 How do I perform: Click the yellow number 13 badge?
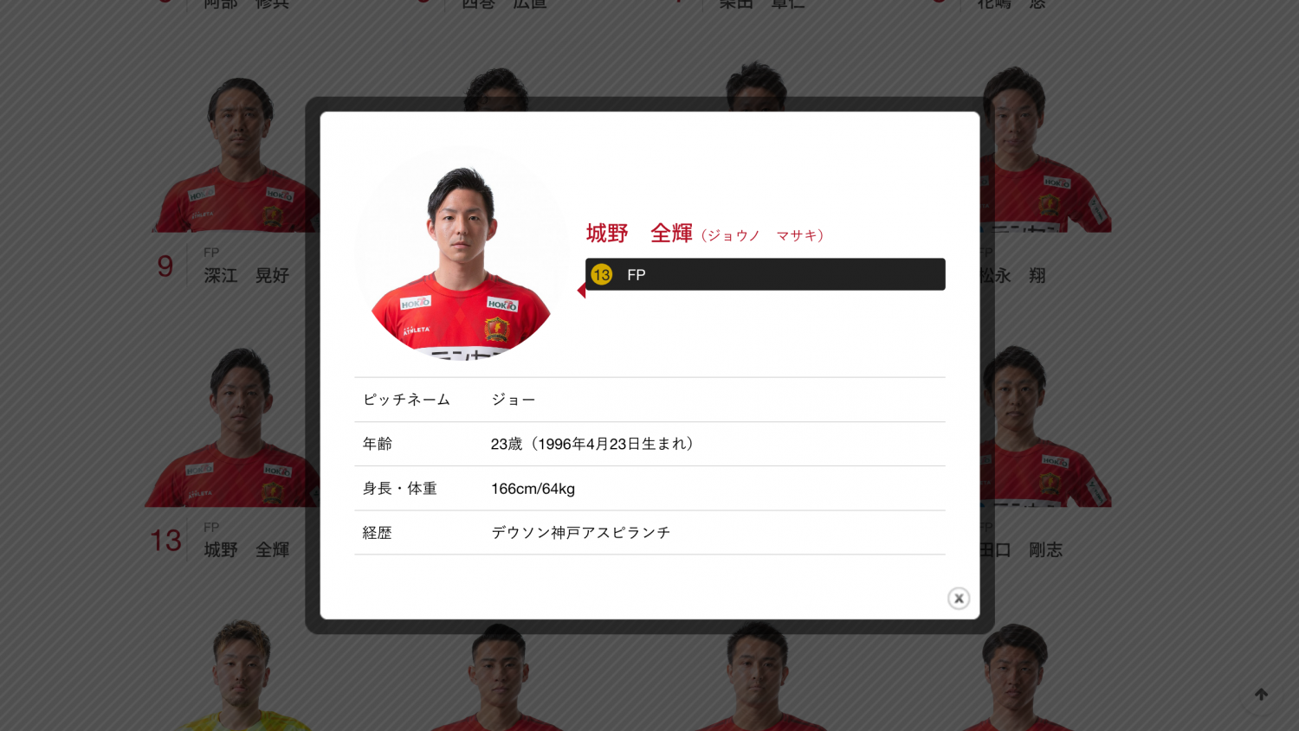pyautogui.click(x=601, y=274)
